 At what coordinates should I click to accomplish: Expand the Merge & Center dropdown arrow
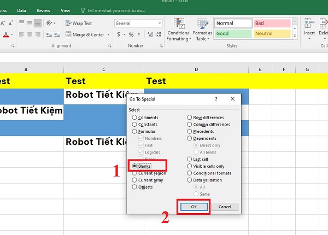(108, 34)
